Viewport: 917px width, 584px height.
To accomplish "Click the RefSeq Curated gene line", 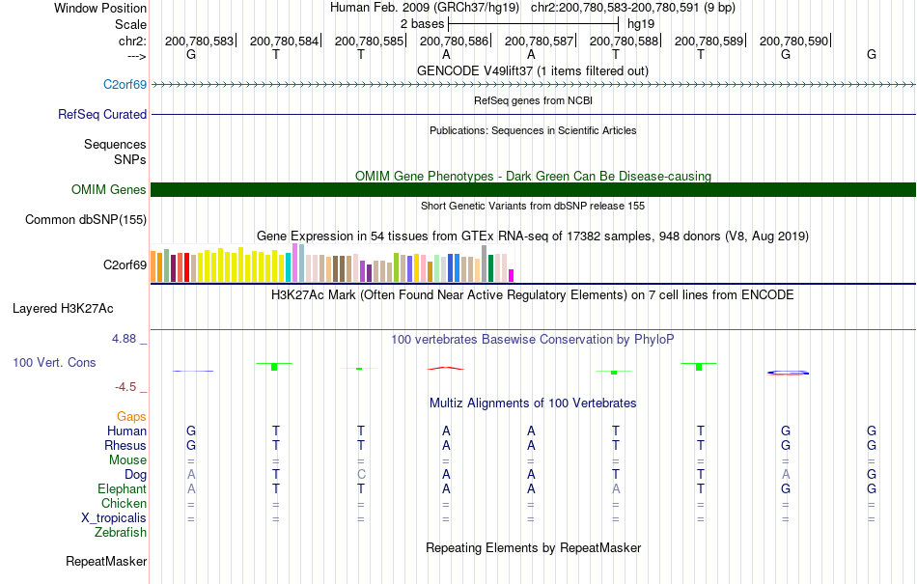I will tap(533, 115).
